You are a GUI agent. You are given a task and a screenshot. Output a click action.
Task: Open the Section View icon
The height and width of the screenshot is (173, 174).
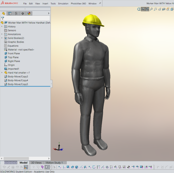pyautogui.click(x=164, y=9)
